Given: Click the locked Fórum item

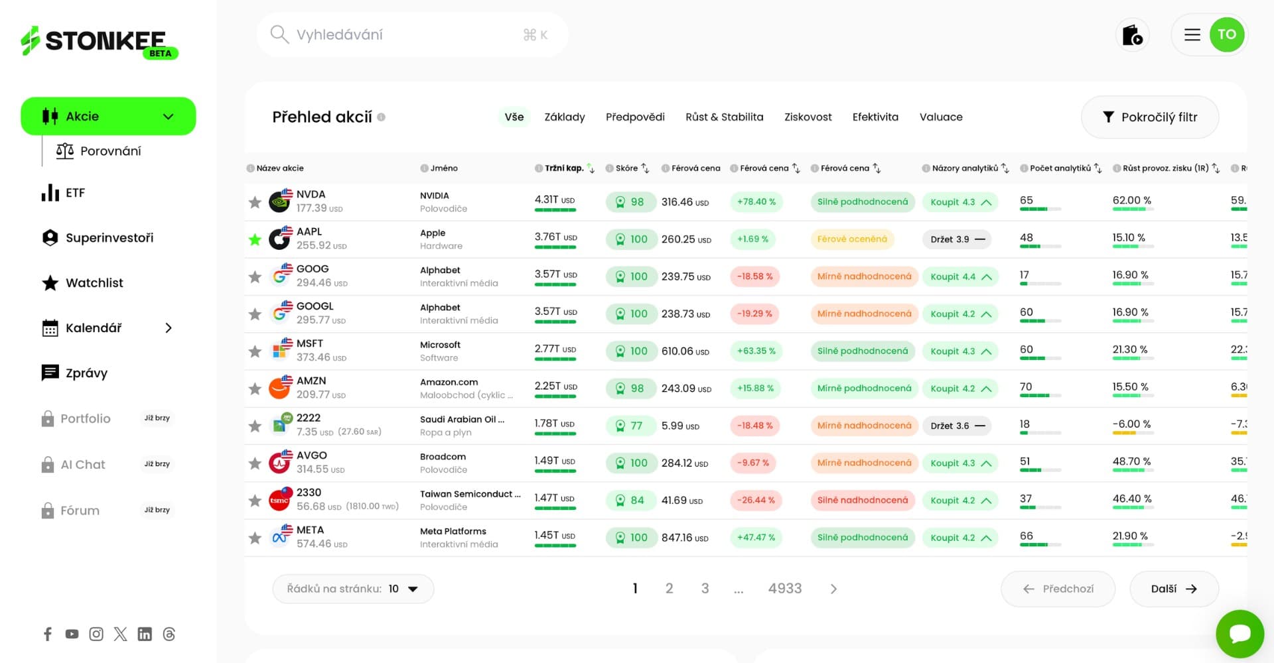Looking at the screenshot, I should click(106, 510).
